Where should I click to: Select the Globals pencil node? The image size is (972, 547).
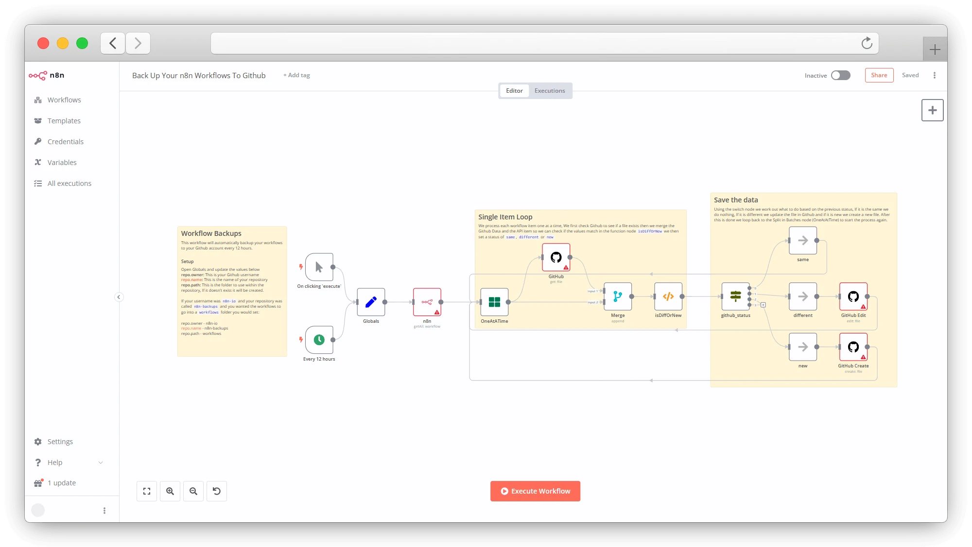pos(371,302)
